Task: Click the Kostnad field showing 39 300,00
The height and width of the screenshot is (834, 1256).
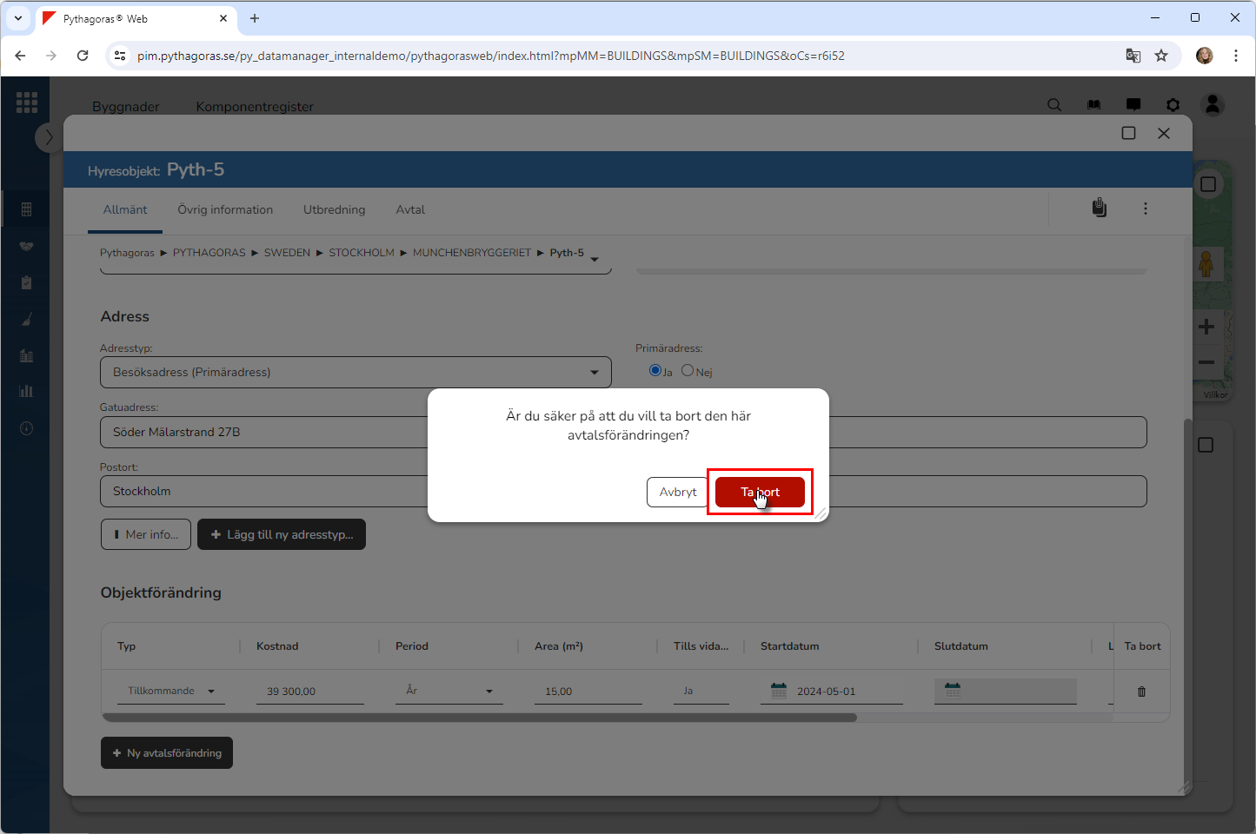Action: click(309, 692)
